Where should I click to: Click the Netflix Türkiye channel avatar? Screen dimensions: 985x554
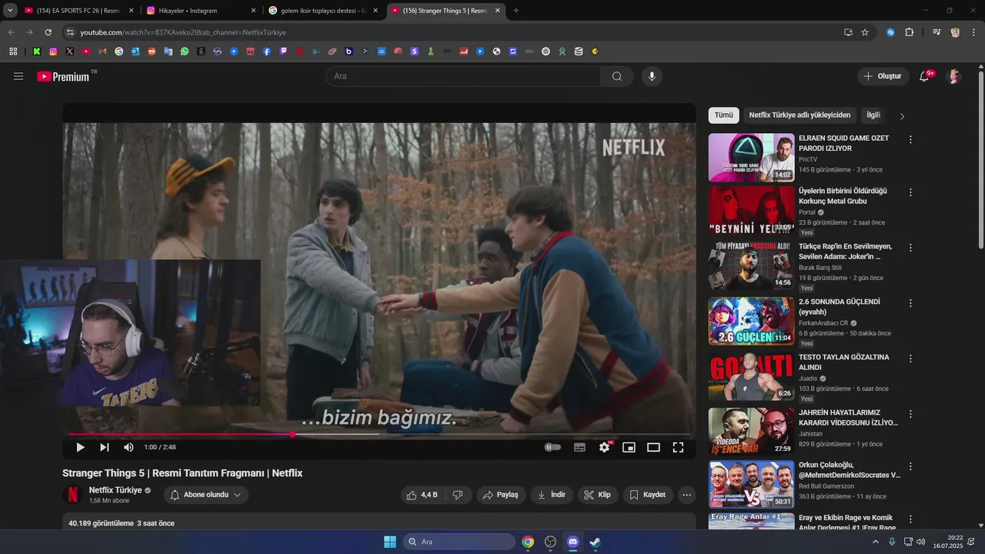[x=72, y=495]
